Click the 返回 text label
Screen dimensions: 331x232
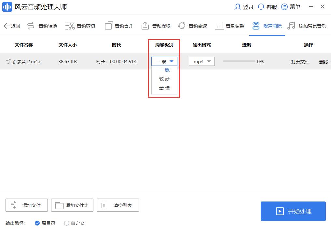click(16, 26)
